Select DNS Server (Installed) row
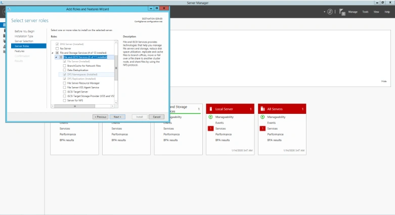The width and height of the screenshot is (395, 215). tap(71, 44)
